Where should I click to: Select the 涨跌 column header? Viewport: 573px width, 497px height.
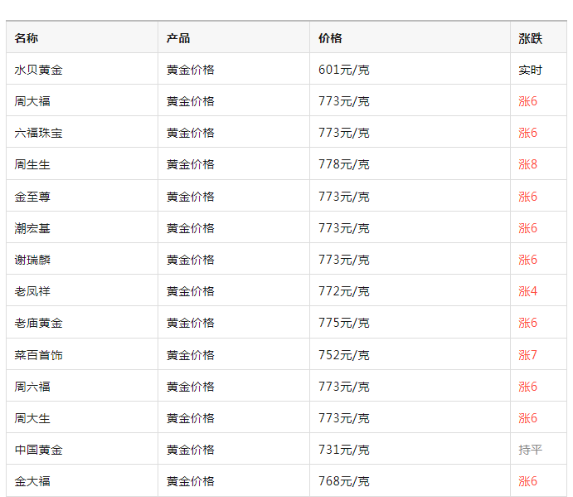[530, 38]
